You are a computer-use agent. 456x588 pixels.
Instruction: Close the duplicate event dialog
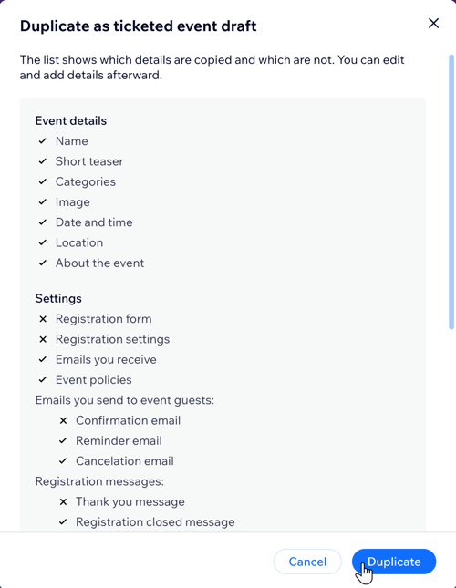tap(433, 24)
